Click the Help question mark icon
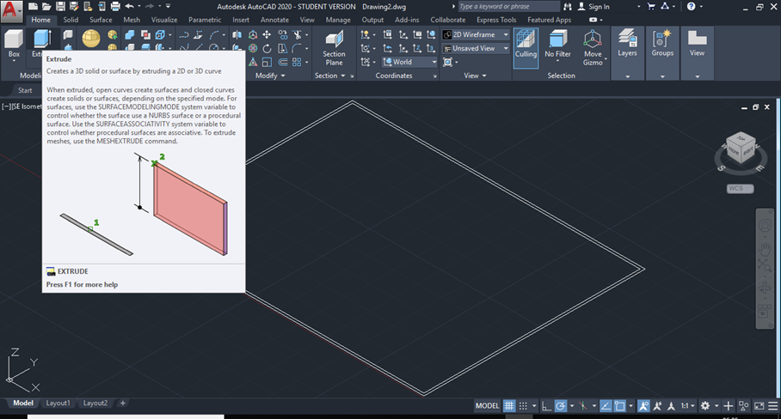The image size is (781, 419). (x=691, y=7)
